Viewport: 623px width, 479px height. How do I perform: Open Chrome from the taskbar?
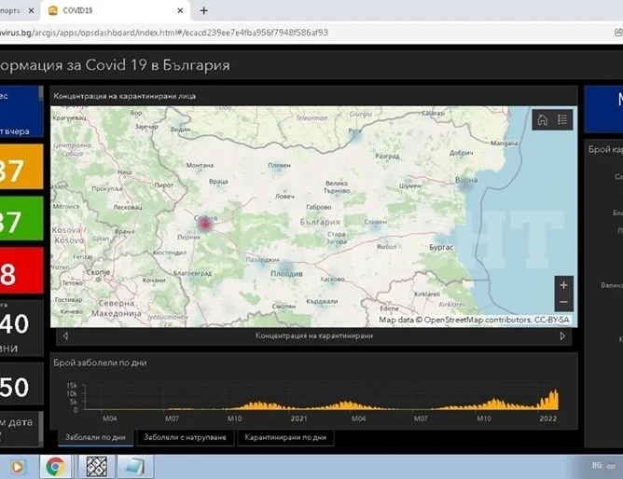coord(56,466)
